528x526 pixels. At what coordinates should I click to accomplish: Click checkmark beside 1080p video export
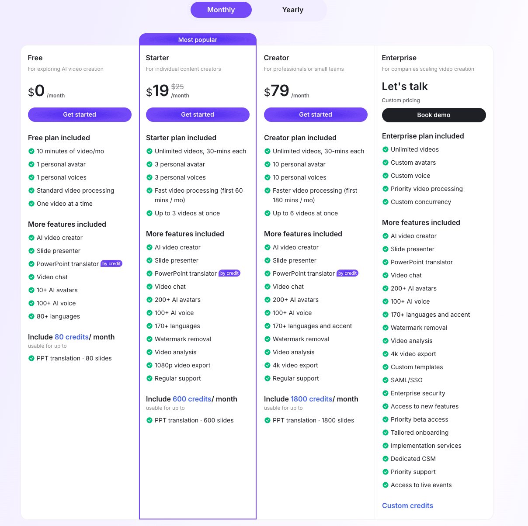[149, 365]
